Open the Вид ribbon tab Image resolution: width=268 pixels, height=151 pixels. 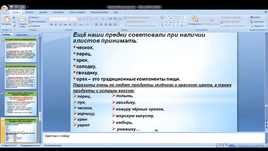(116, 12)
